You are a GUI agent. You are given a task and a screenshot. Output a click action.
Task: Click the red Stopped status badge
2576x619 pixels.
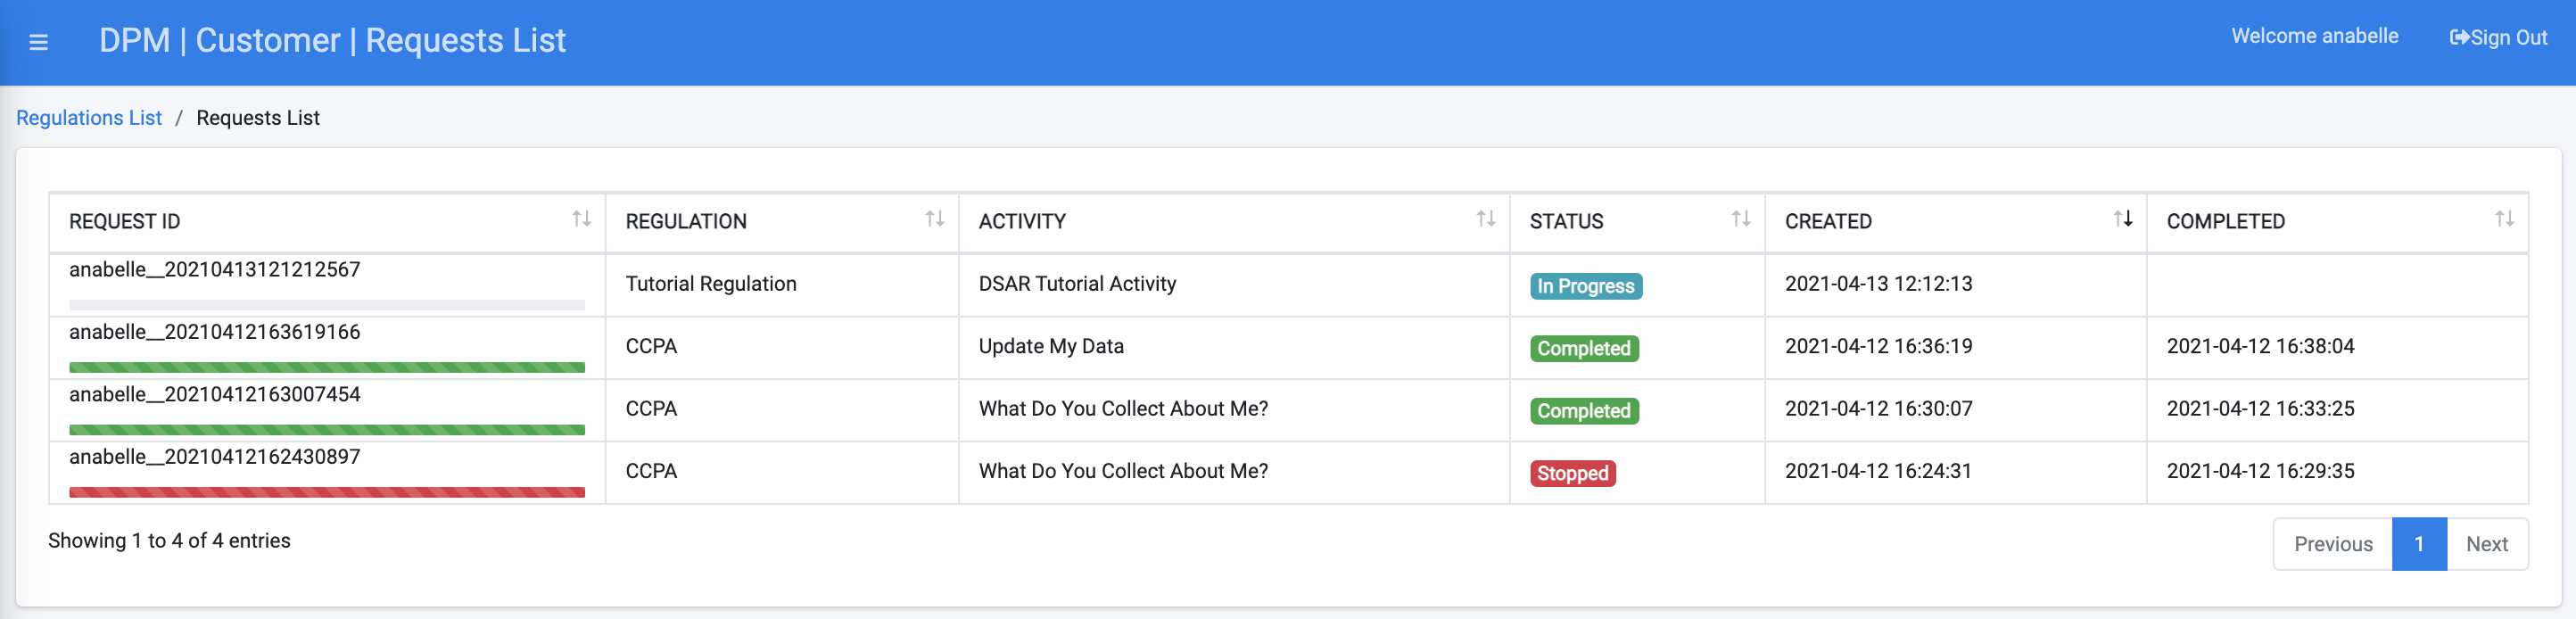(x=1572, y=473)
